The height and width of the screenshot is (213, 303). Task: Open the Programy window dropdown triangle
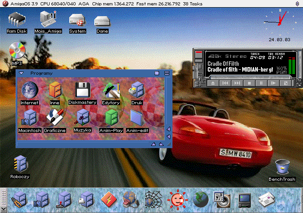click(x=21, y=73)
